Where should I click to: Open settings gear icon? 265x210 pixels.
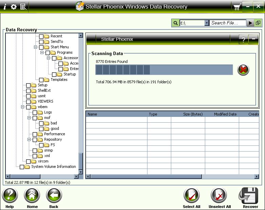pos(14,6)
